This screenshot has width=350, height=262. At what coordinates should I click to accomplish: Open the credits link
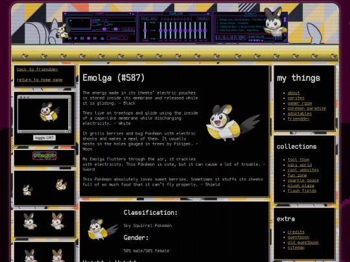(x=296, y=232)
